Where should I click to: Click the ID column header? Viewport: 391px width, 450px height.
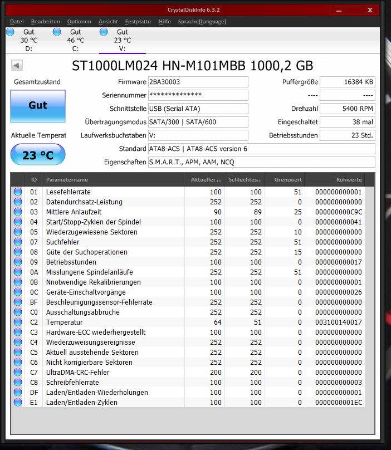[33, 180]
